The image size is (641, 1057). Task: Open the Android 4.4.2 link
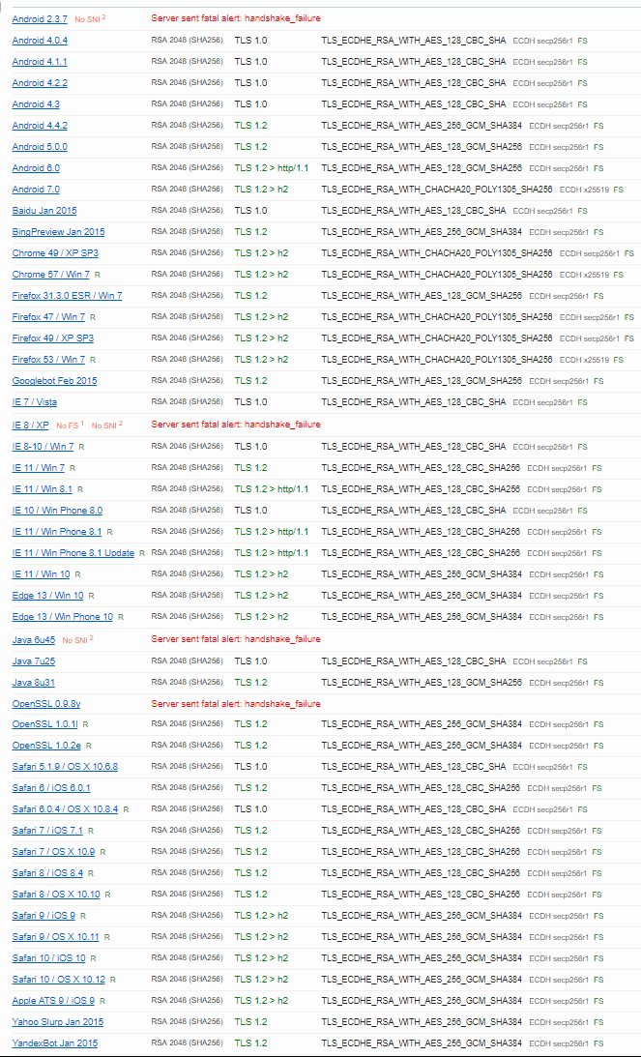pyautogui.click(x=40, y=126)
